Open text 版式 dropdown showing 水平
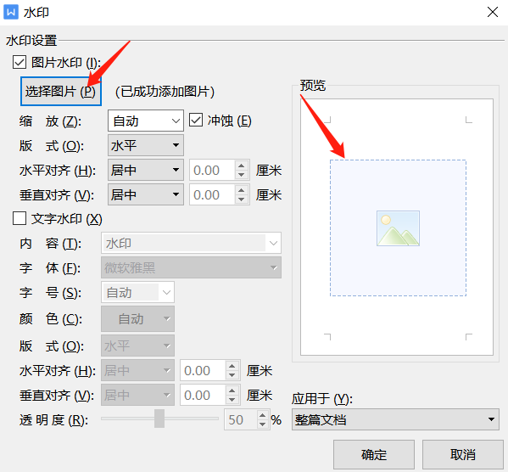 (x=137, y=346)
